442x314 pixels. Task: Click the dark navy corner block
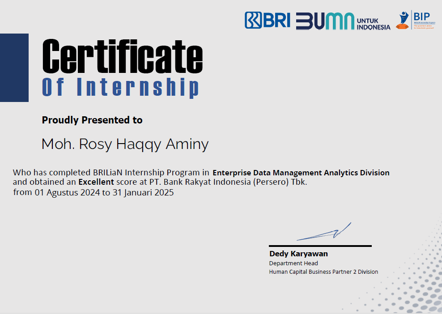pos(14,68)
